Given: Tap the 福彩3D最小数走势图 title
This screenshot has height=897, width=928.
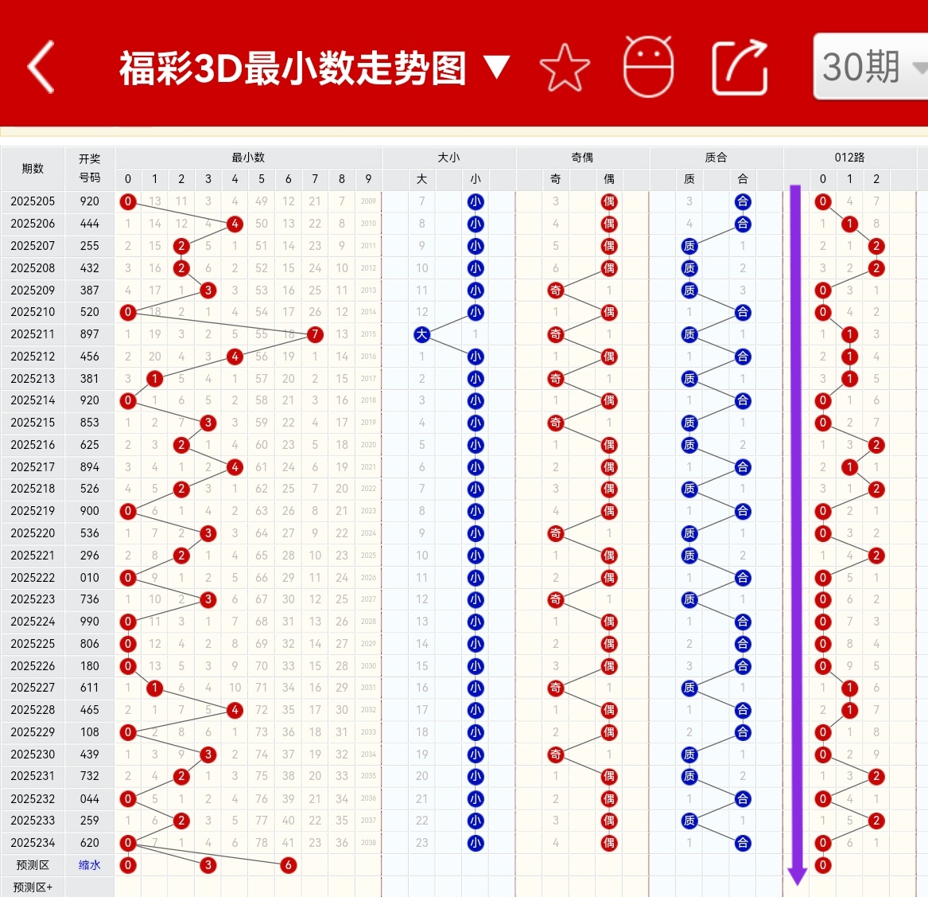Looking at the screenshot, I should click(293, 68).
